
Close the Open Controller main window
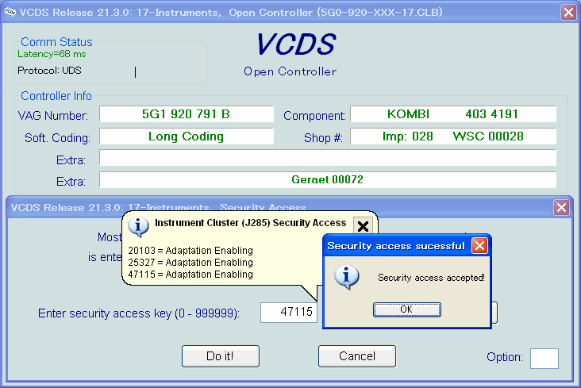[568, 12]
